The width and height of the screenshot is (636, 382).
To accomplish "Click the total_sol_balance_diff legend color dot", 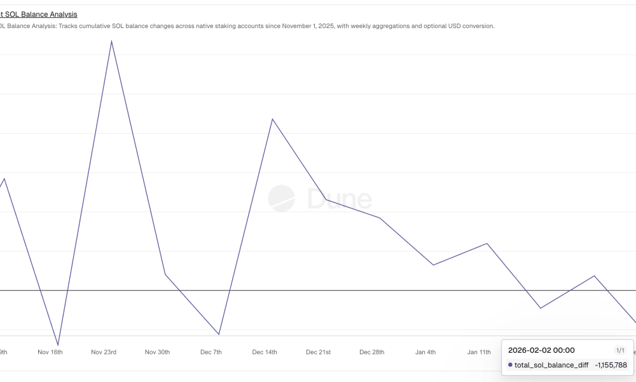I will click(510, 365).
